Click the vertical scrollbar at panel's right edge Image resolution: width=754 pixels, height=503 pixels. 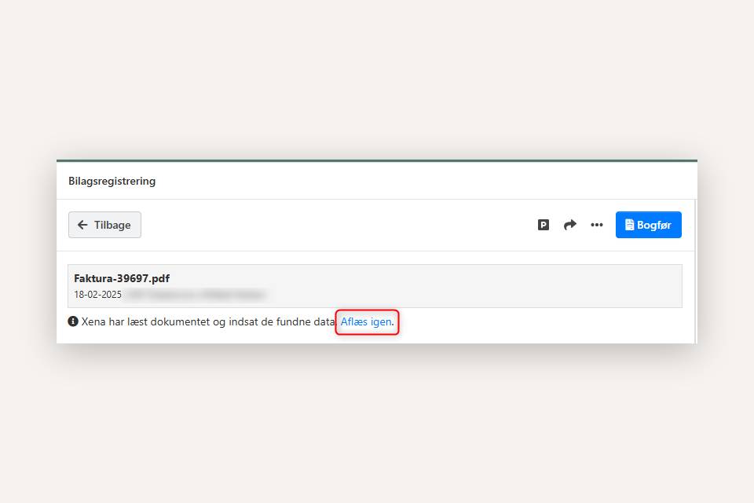[x=695, y=267]
